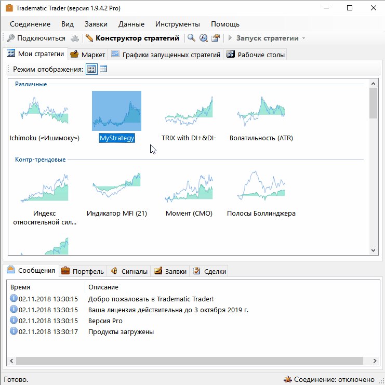This screenshot has height=385, width=385.
Task: Open the Портфель tab
Action: pyautogui.click(x=83, y=271)
